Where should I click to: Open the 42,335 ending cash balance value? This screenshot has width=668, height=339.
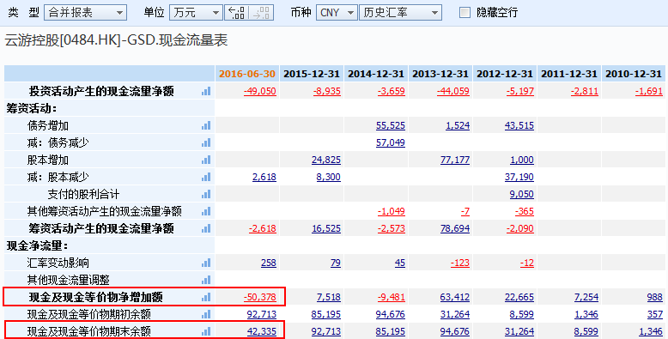click(x=262, y=331)
